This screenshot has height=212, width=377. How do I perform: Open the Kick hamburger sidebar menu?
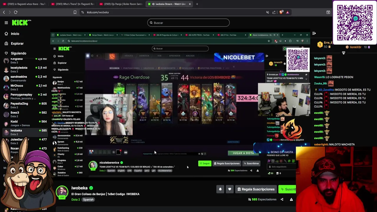tap(6, 23)
